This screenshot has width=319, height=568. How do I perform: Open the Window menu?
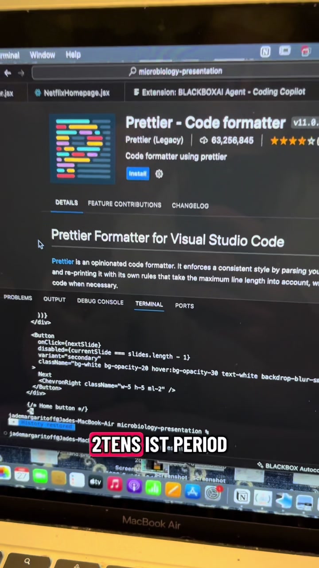pyautogui.click(x=43, y=55)
